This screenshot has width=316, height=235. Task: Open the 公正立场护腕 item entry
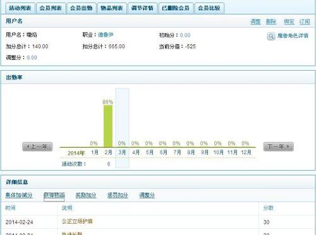point(77,221)
